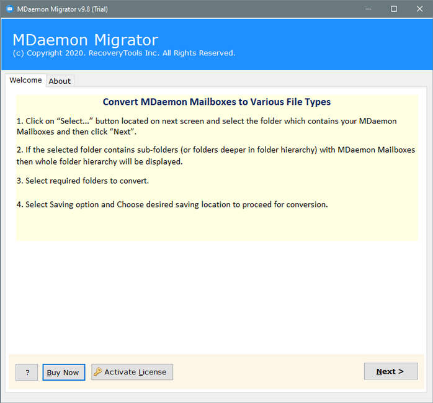Switch to the Welcome tab
Screen dimensions: 433x403
pos(25,80)
